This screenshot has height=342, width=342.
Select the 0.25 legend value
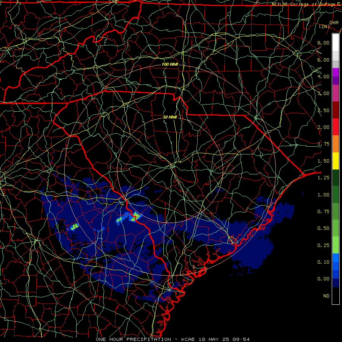pos(323,245)
